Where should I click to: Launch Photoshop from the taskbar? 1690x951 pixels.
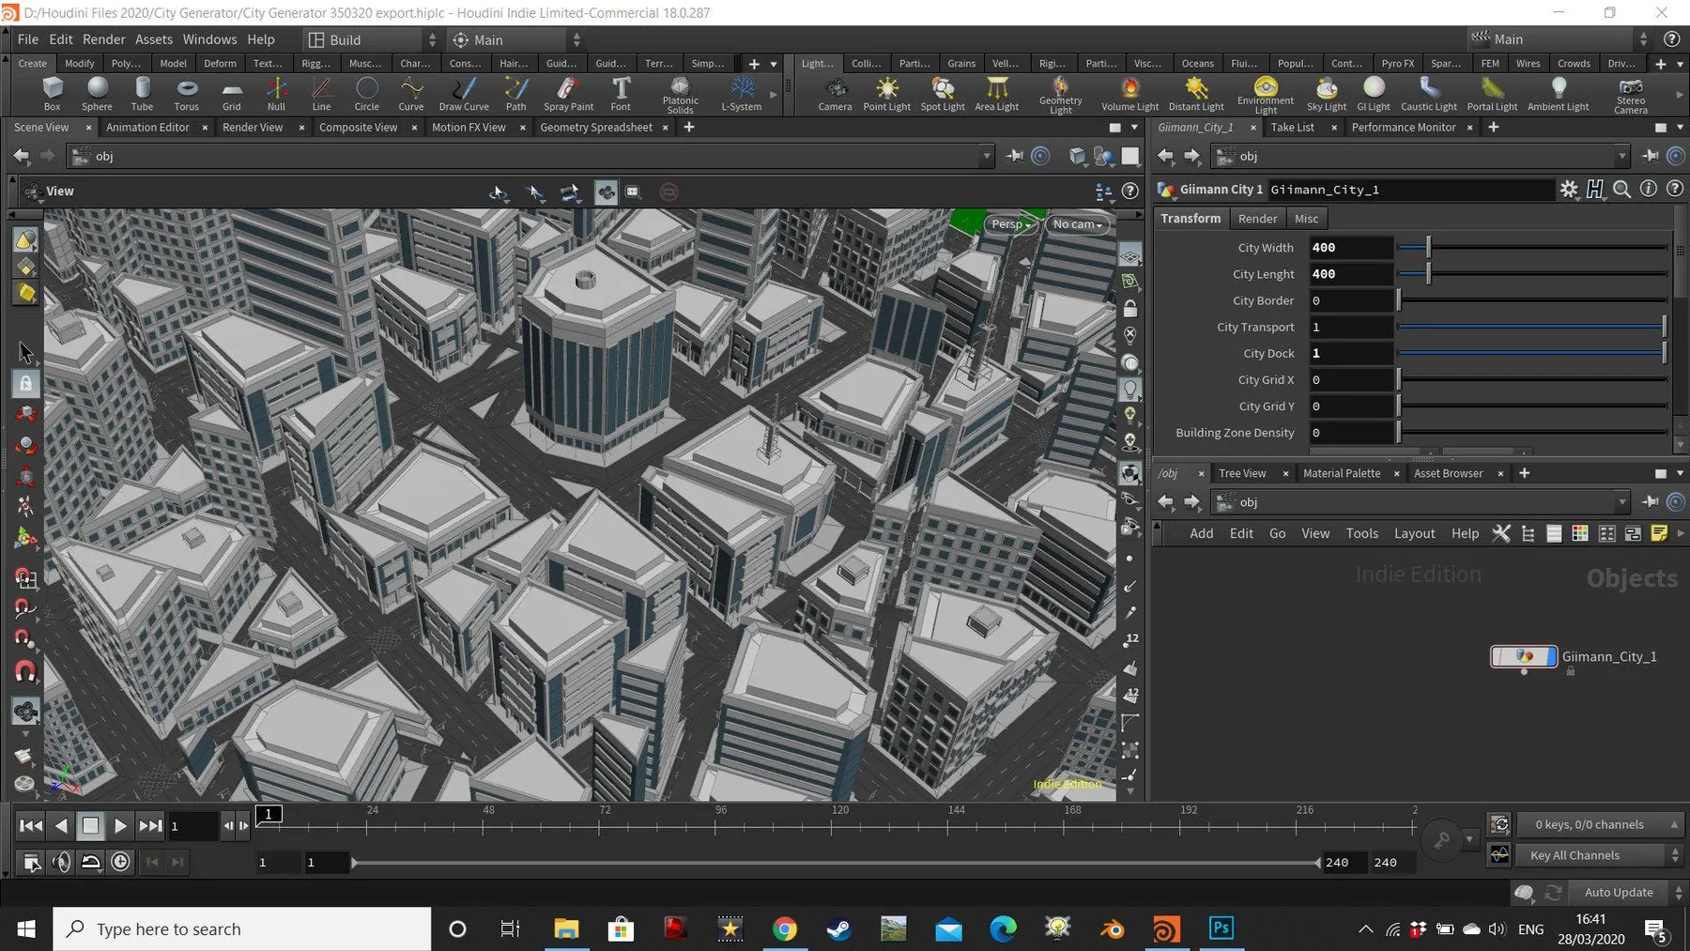coord(1220,928)
